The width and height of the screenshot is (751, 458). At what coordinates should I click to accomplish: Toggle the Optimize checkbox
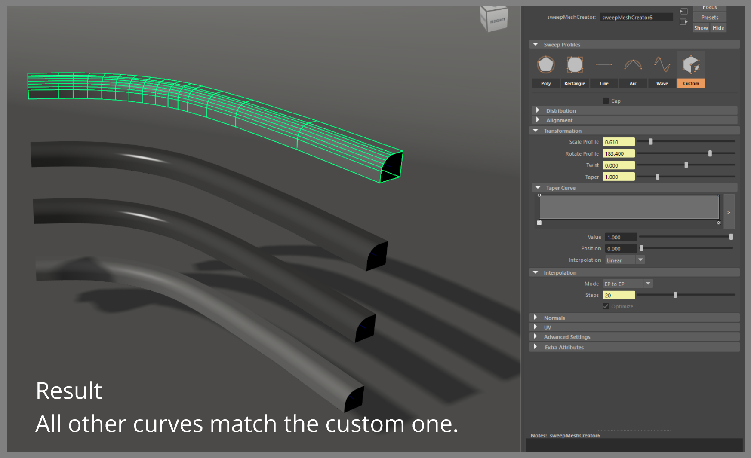606,306
